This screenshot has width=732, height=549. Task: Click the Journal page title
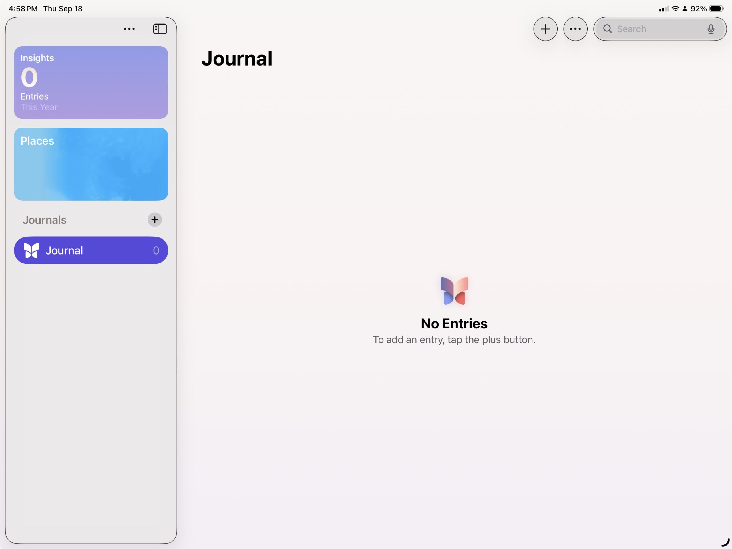coord(237,59)
